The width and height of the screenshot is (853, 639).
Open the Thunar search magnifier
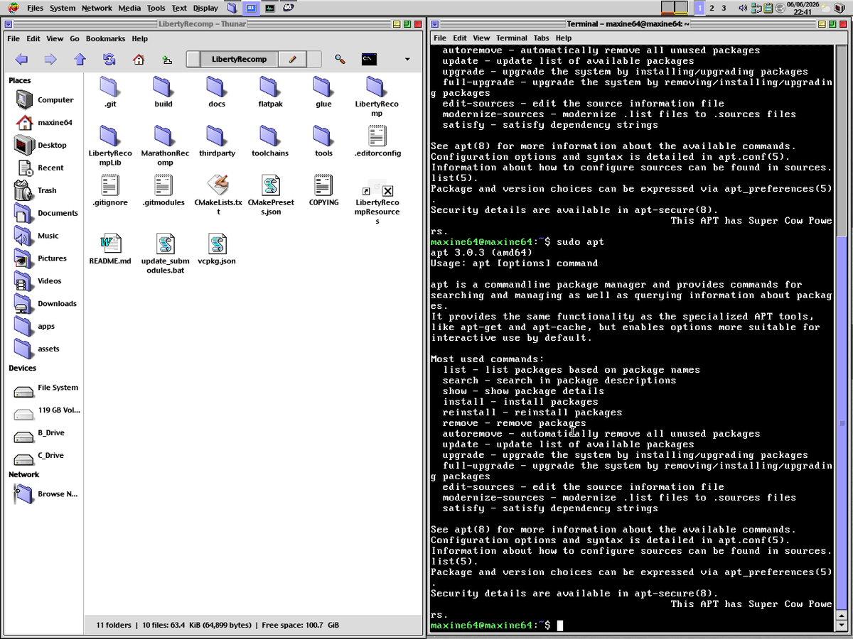point(340,59)
